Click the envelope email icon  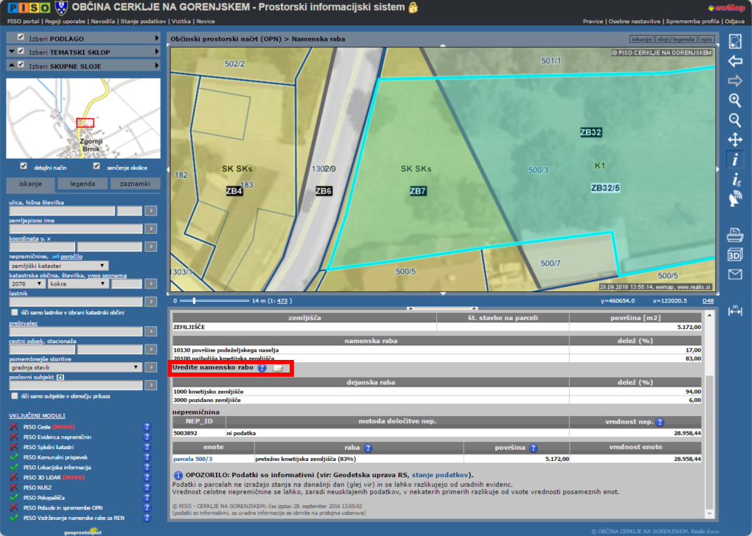pyautogui.click(x=734, y=274)
